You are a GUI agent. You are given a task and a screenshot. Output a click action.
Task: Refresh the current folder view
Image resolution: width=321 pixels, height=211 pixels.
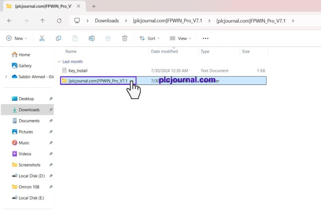pos(59,21)
